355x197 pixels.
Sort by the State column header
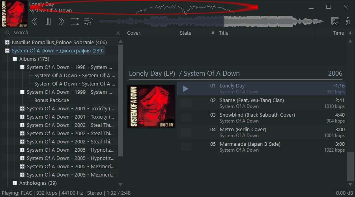coord(185,33)
